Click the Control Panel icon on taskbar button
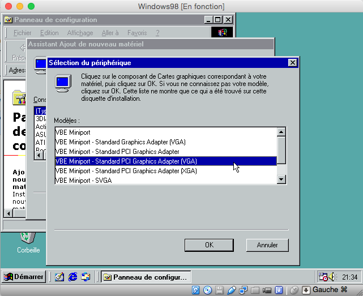The height and width of the screenshot is (296, 363). coord(107,277)
